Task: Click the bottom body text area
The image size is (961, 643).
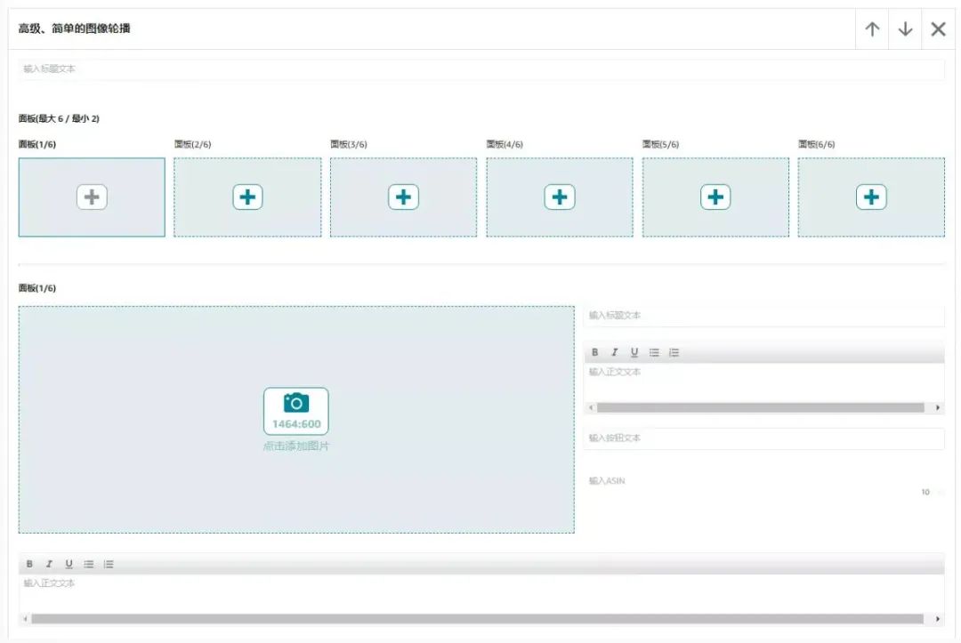Action: click(481, 593)
